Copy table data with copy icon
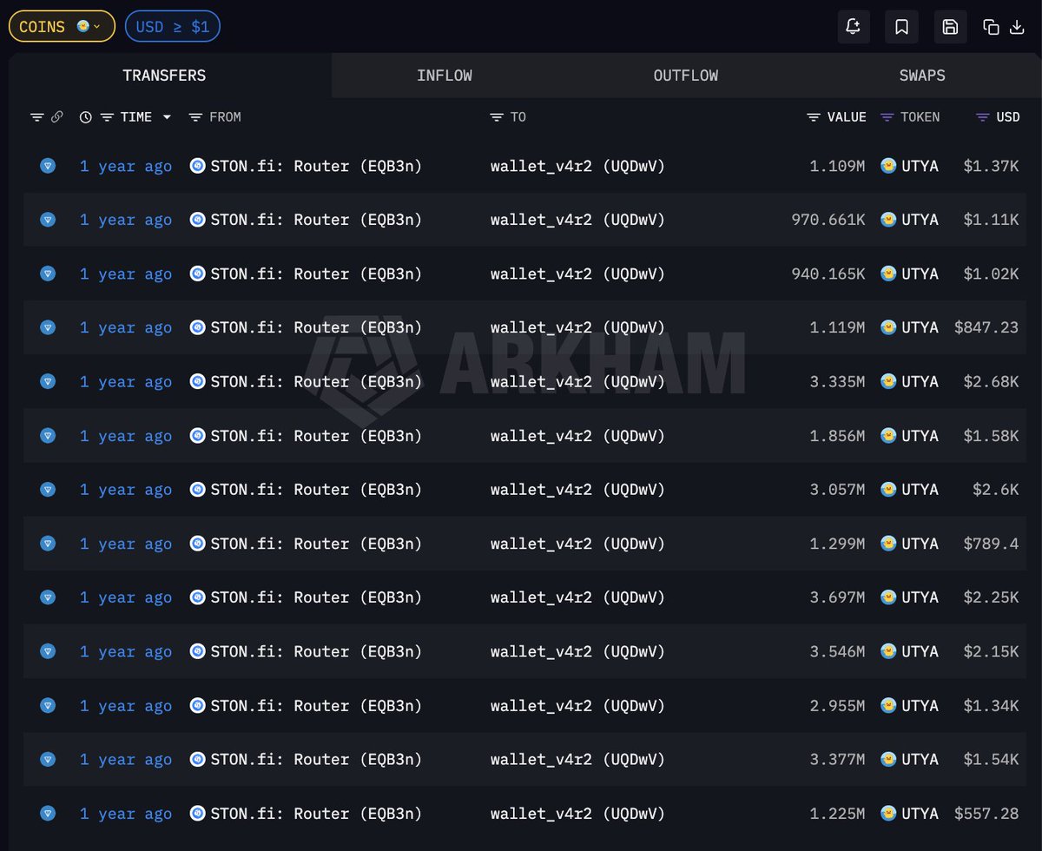 [x=991, y=27]
